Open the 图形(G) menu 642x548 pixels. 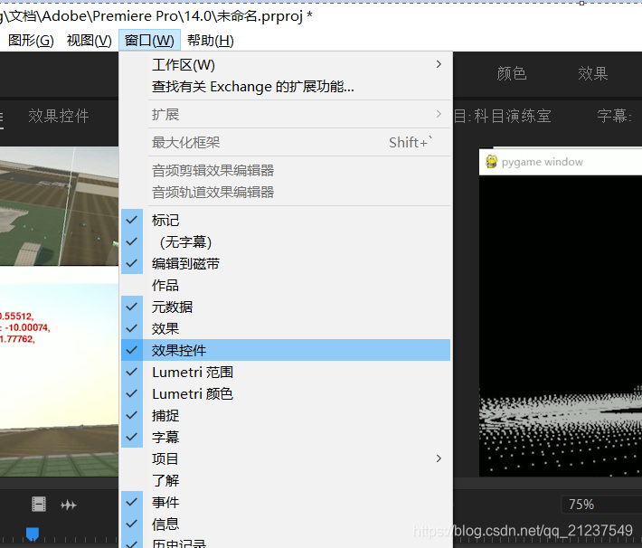click(x=31, y=41)
